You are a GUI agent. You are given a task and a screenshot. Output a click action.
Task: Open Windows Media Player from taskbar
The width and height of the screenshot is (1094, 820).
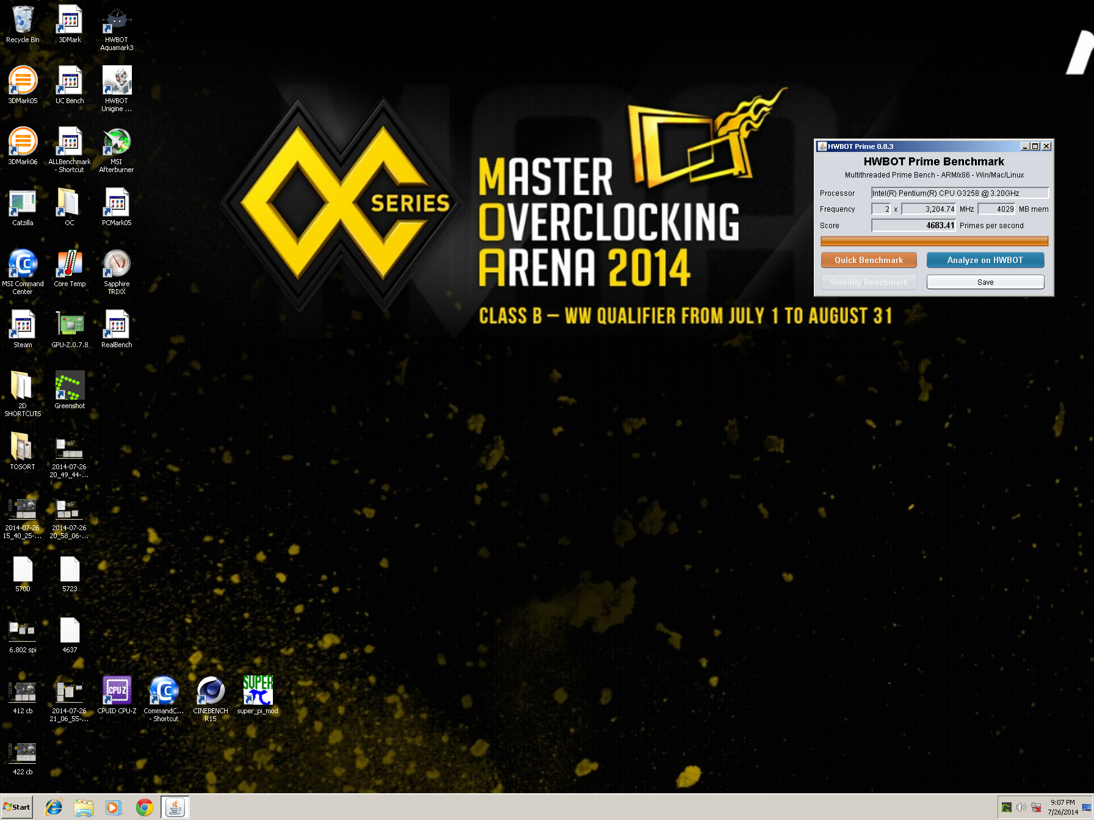tap(114, 807)
